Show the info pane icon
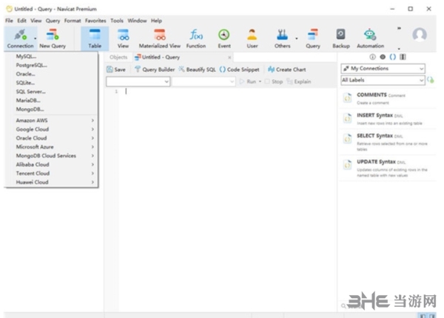The height and width of the screenshot is (318, 444). pyautogui.click(x=372, y=57)
